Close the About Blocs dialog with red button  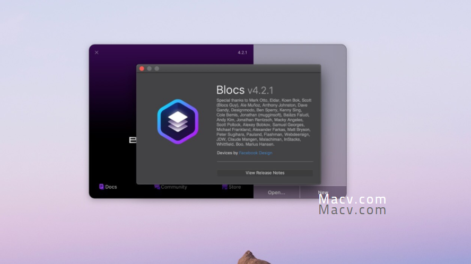(x=142, y=68)
